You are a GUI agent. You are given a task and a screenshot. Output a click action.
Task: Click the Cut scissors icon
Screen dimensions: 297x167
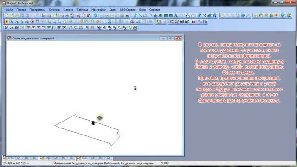78,16
